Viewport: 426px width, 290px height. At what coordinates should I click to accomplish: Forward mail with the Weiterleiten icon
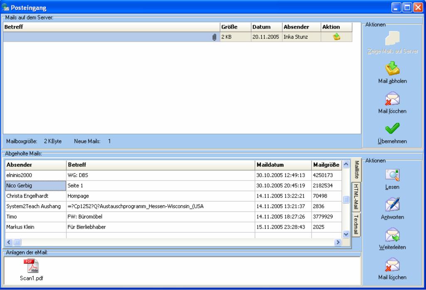(393, 235)
